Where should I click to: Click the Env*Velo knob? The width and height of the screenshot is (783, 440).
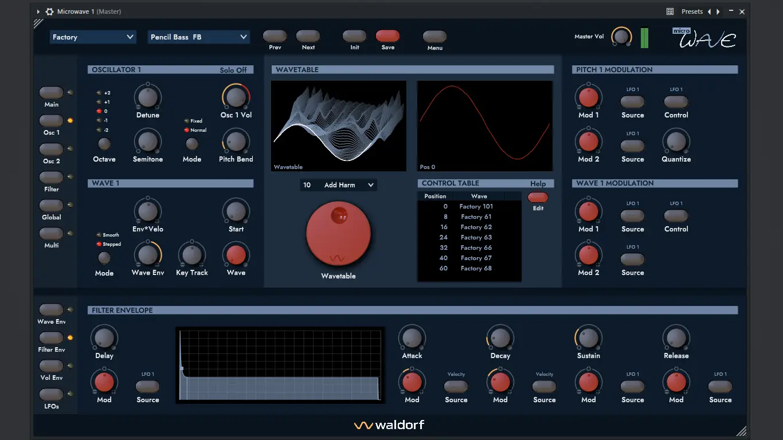[148, 211]
